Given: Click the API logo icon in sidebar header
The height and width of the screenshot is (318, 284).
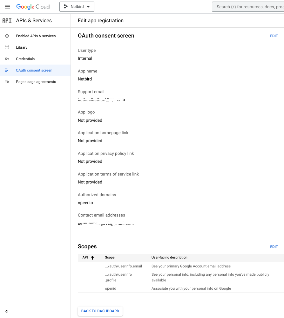Looking at the screenshot, I should click(7, 21).
